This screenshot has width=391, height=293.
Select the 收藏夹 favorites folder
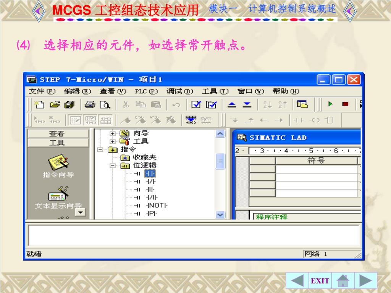click(x=144, y=158)
